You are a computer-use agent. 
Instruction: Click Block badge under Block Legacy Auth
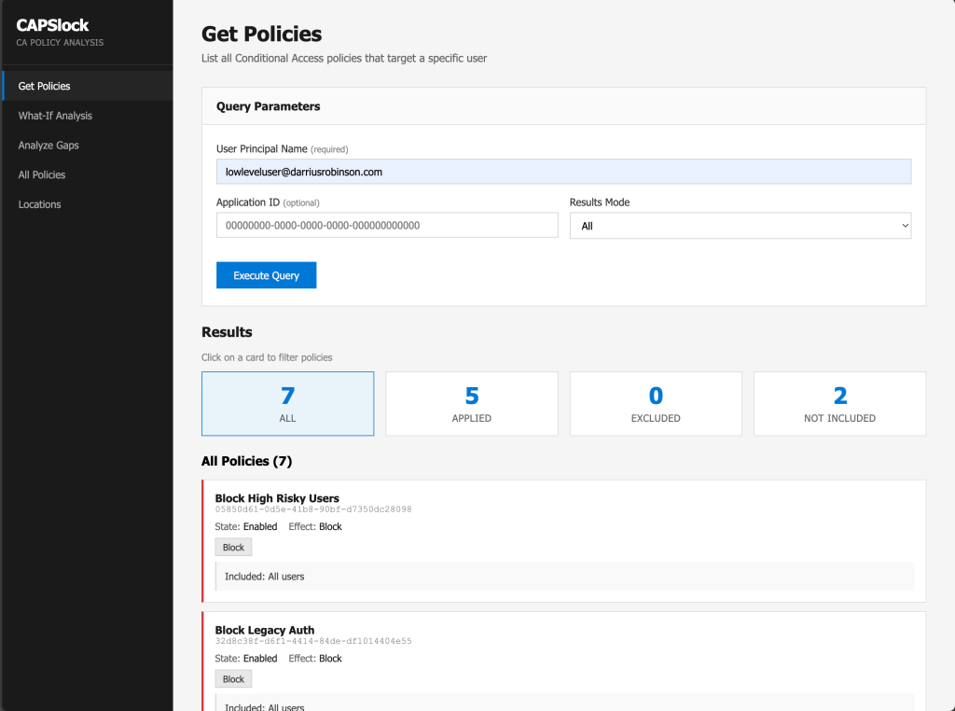click(233, 679)
